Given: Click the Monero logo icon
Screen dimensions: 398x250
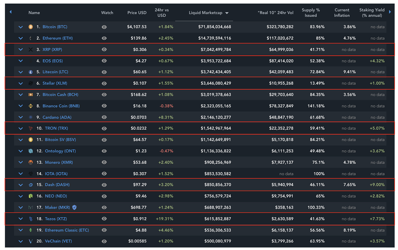Looking at the screenshot, I should pyautogui.click(x=31, y=162).
